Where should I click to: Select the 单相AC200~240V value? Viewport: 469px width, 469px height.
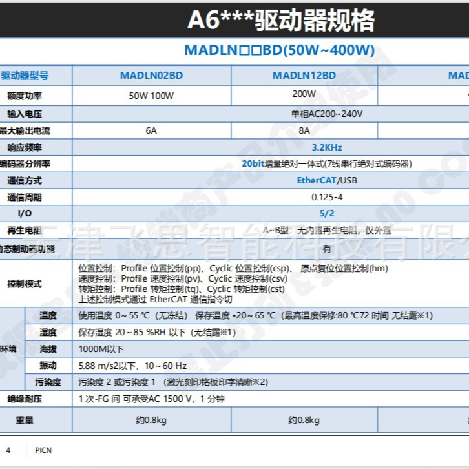tap(327, 114)
